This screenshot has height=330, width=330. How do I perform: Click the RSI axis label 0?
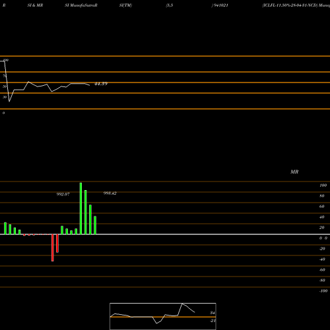3,113
